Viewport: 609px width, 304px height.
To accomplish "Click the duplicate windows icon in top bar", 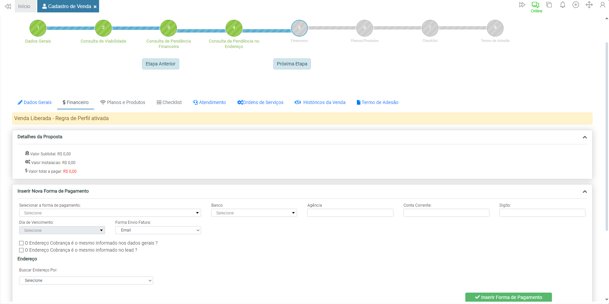I will point(549,5).
